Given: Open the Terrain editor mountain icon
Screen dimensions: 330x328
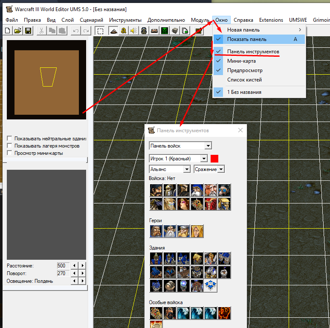Looking at the screenshot, I should (x=114, y=31).
